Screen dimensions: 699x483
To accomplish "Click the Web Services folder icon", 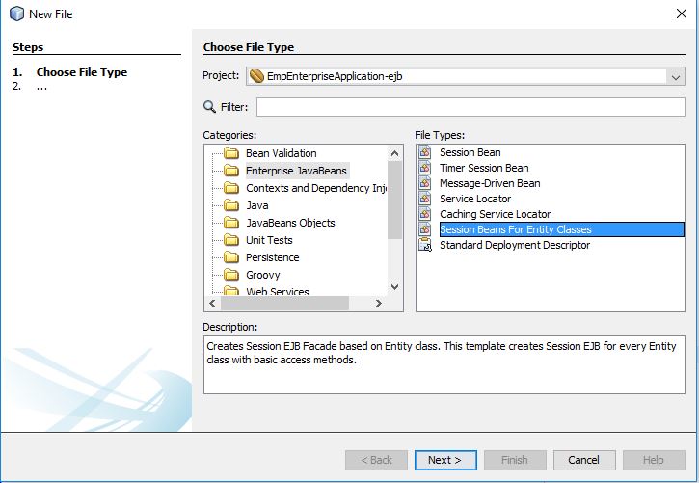I will 231,291.
